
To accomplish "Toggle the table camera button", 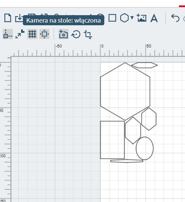I will pyautogui.click(x=64, y=34).
